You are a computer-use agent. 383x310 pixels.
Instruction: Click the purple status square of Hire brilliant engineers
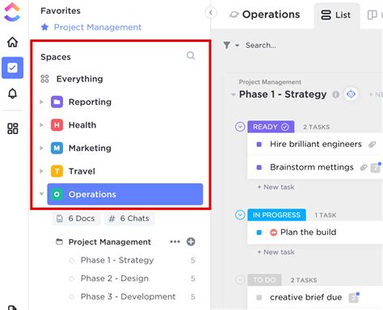point(259,145)
